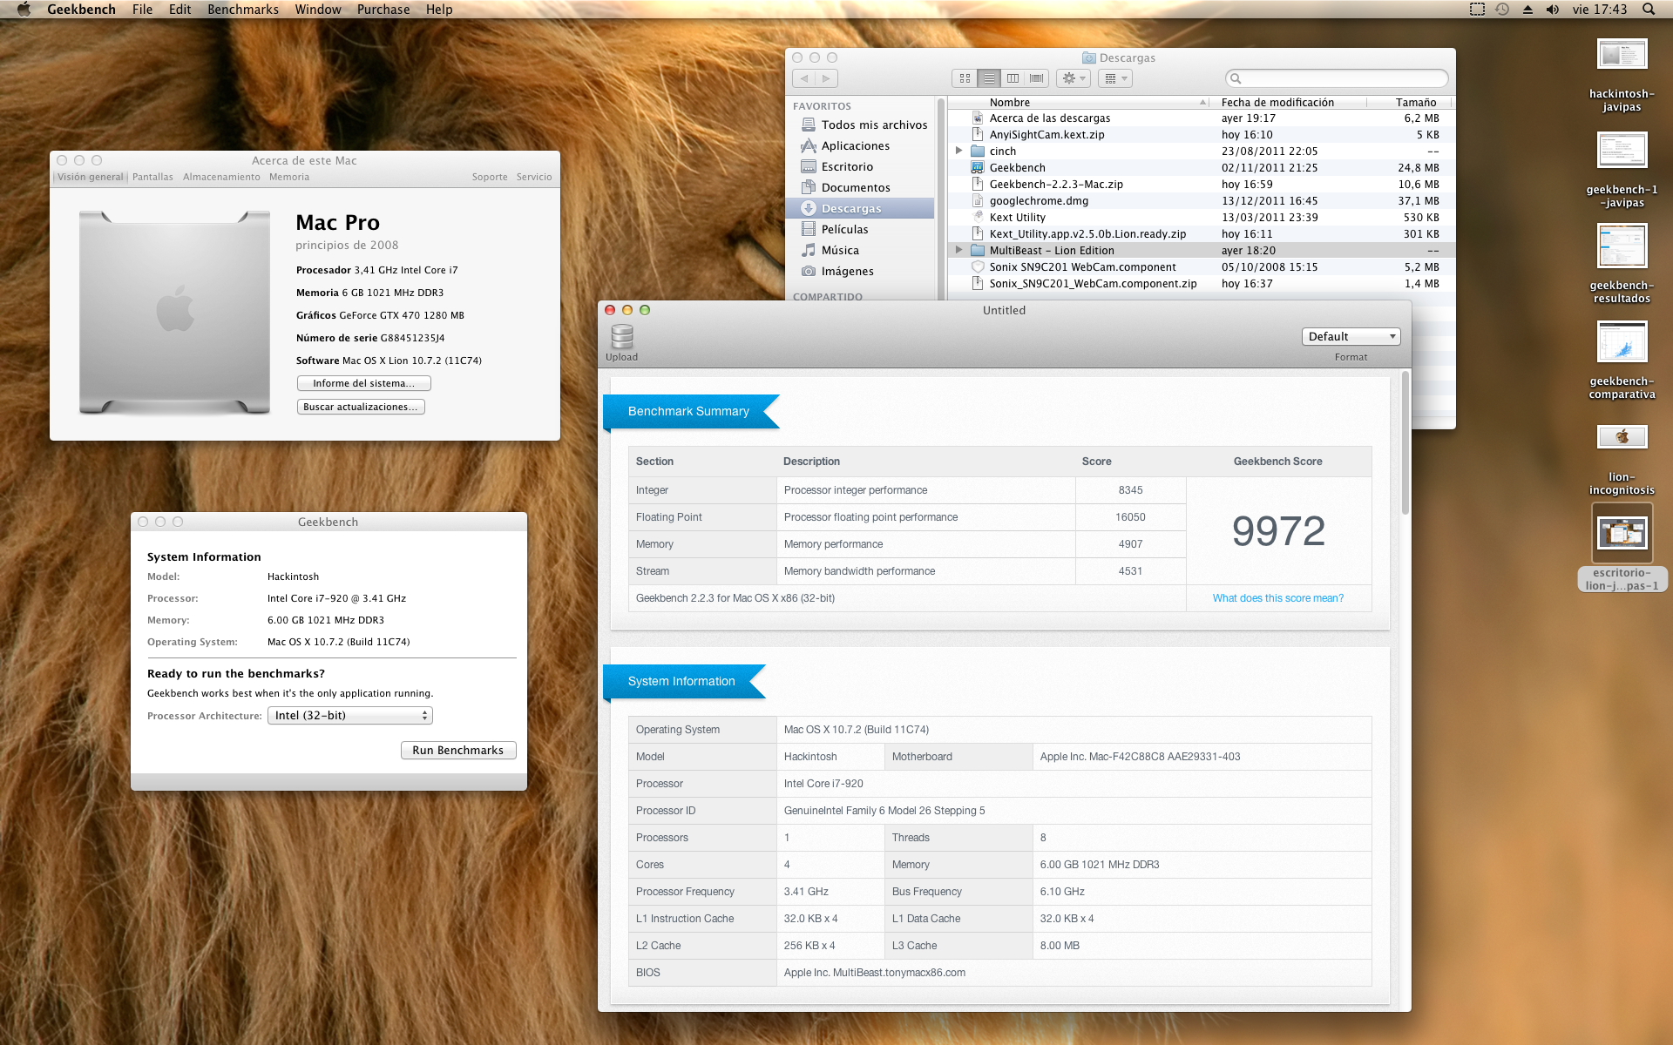The height and width of the screenshot is (1045, 1673).
Task: Go forward in Finder window
Action: coord(826,78)
